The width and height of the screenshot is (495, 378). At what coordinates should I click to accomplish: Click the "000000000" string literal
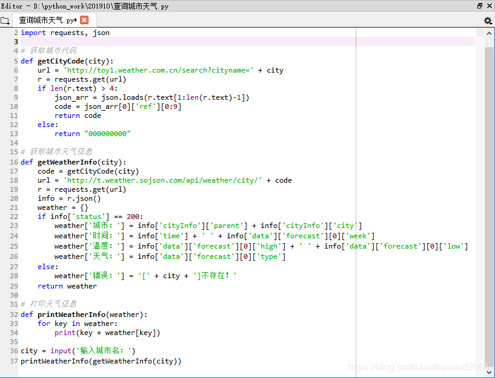click(x=107, y=134)
